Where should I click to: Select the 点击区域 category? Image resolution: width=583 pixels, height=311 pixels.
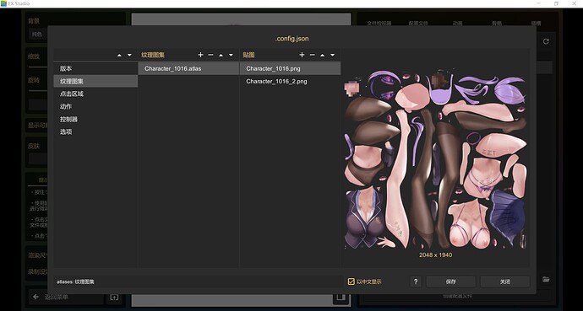(x=95, y=94)
